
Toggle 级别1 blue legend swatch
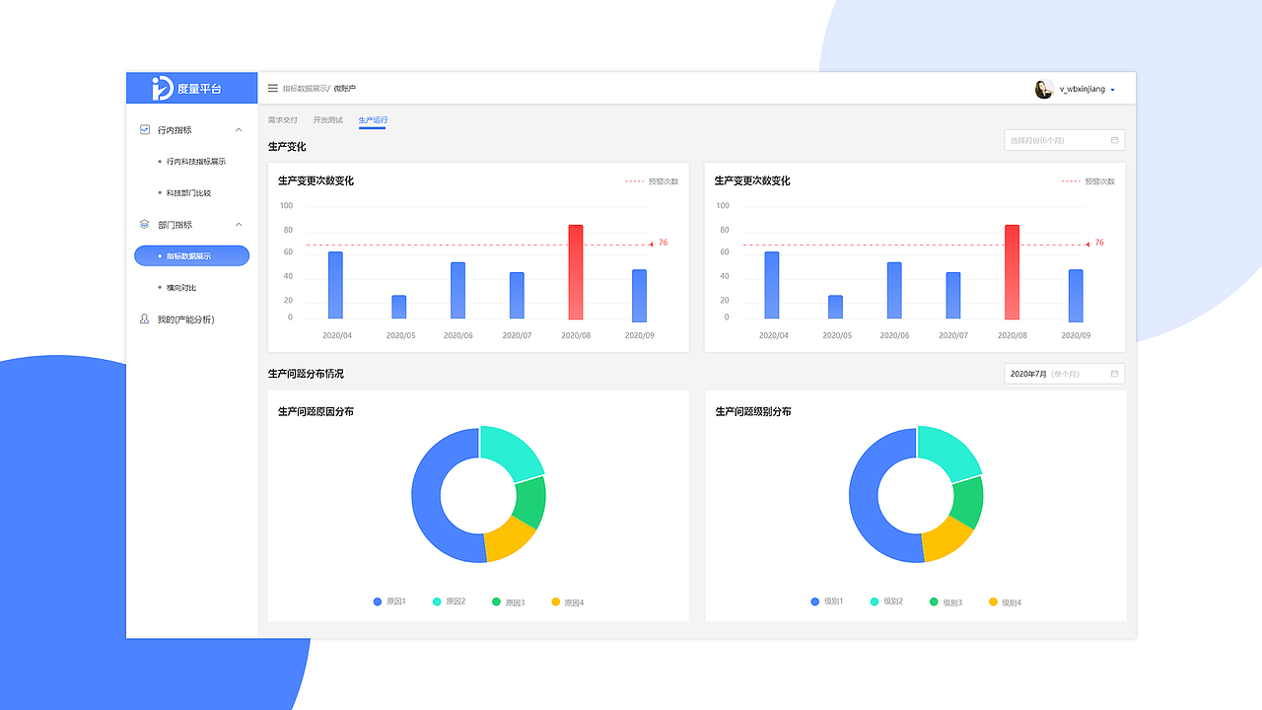click(x=814, y=602)
